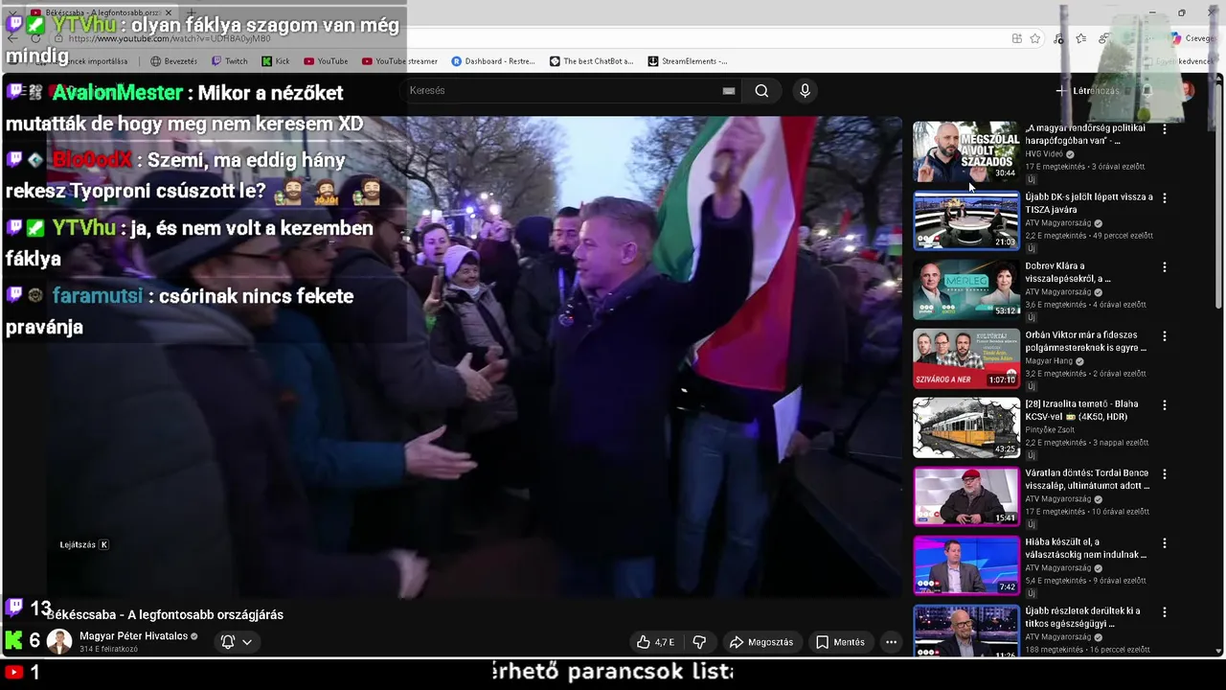Select the Békéscsaba browser tab
Viewport: 1226px width, 690px height.
101,12
